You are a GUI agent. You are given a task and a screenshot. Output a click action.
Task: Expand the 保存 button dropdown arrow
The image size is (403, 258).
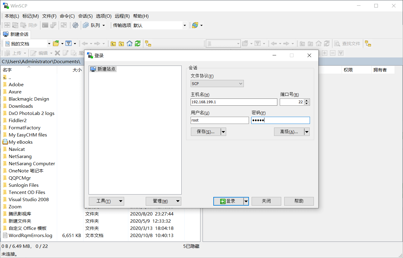tap(223, 132)
